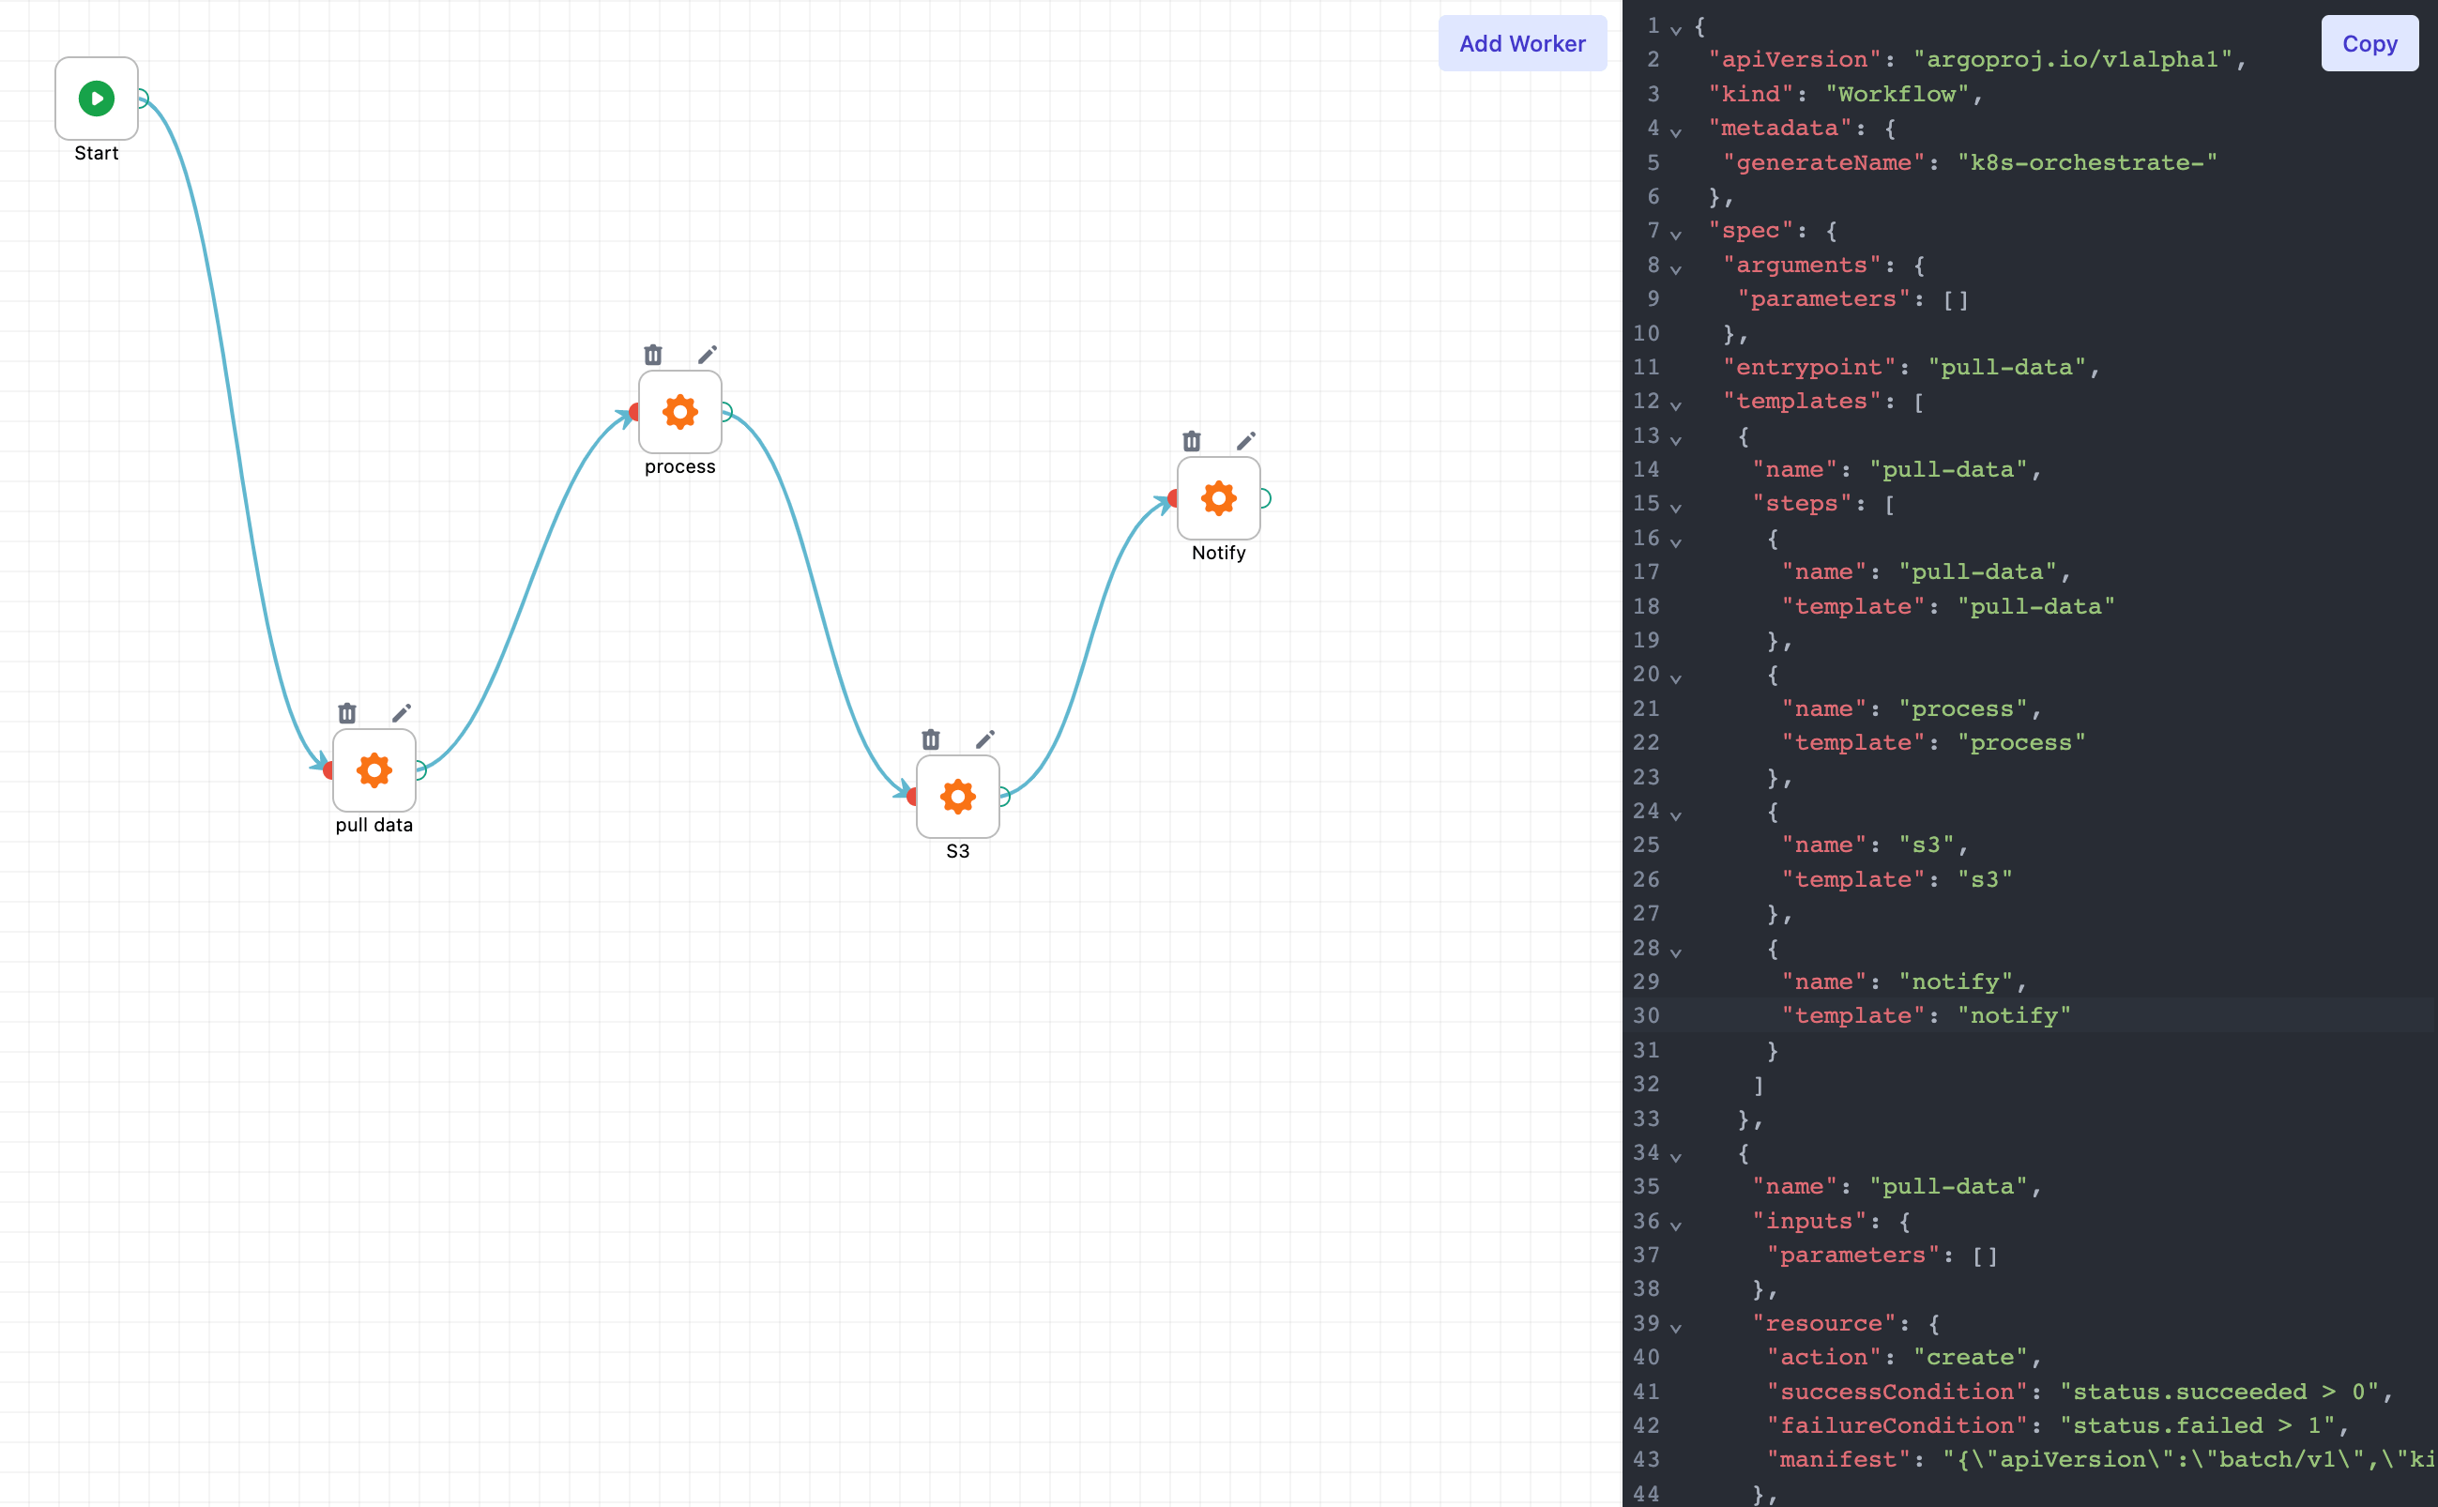The height and width of the screenshot is (1507, 2438).
Task: Edit the process node with pencil icon
Action: (707, 355)
